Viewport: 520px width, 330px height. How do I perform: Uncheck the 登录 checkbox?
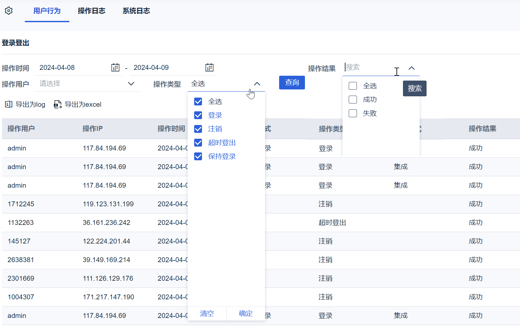tap(198, 115)
